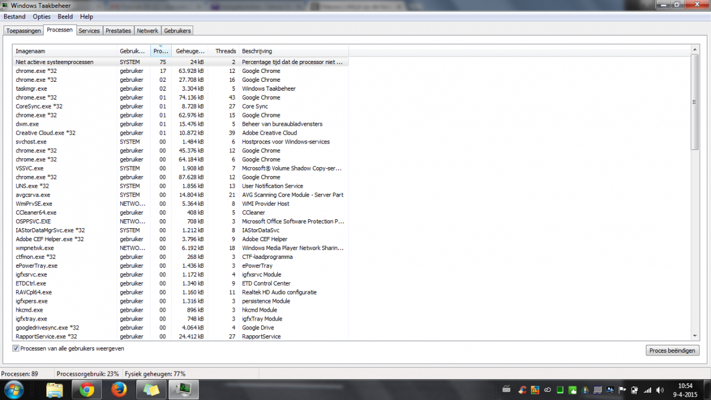Click the green CPU usage meter tray icon

560,390
